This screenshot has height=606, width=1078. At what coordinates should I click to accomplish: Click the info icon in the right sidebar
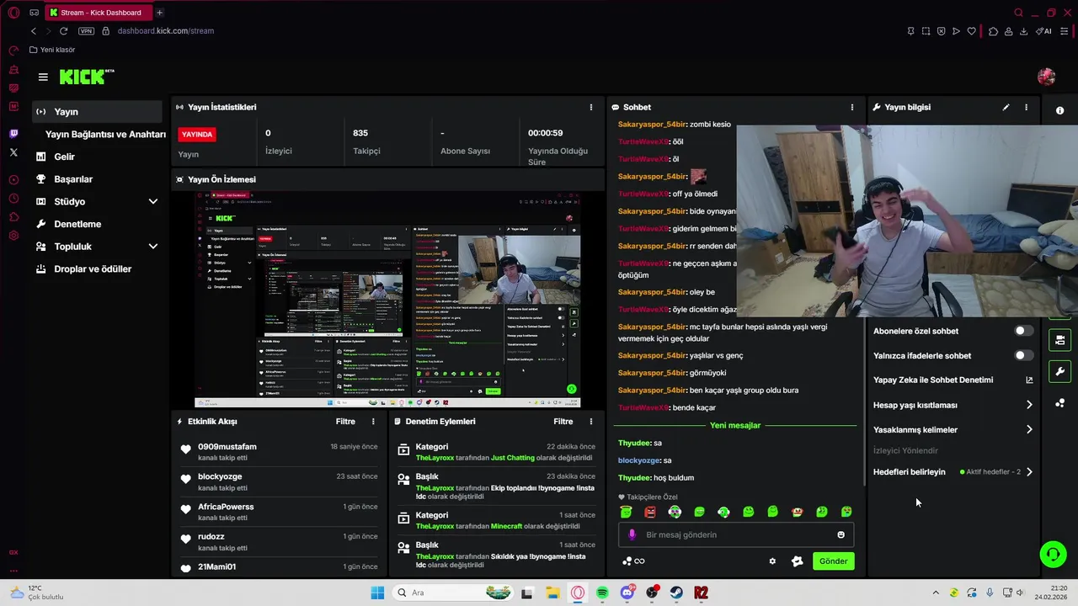point(1059,110)
